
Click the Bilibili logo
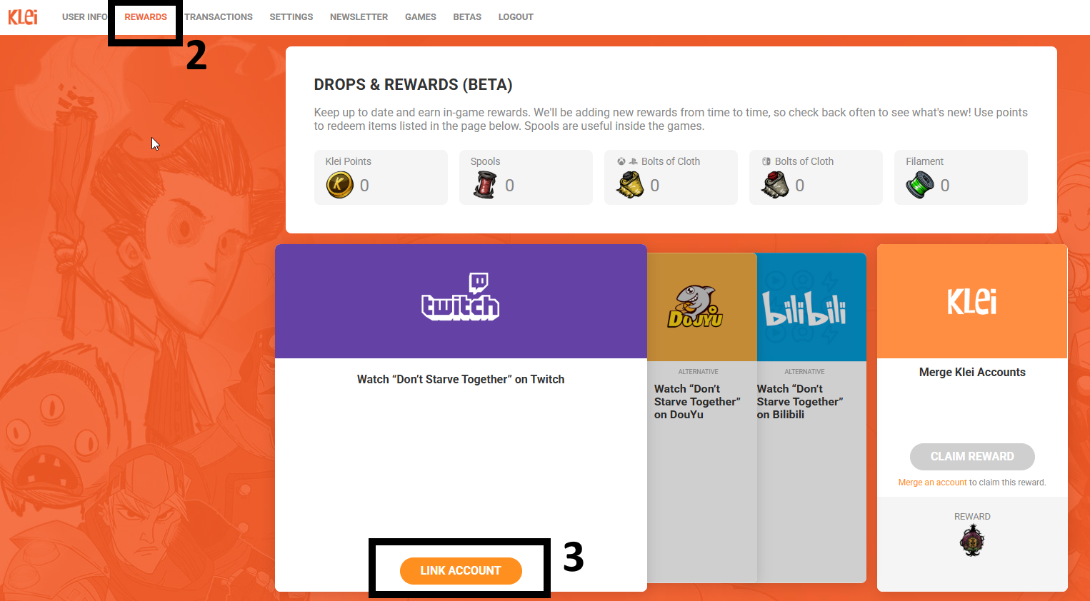point(804,308)
